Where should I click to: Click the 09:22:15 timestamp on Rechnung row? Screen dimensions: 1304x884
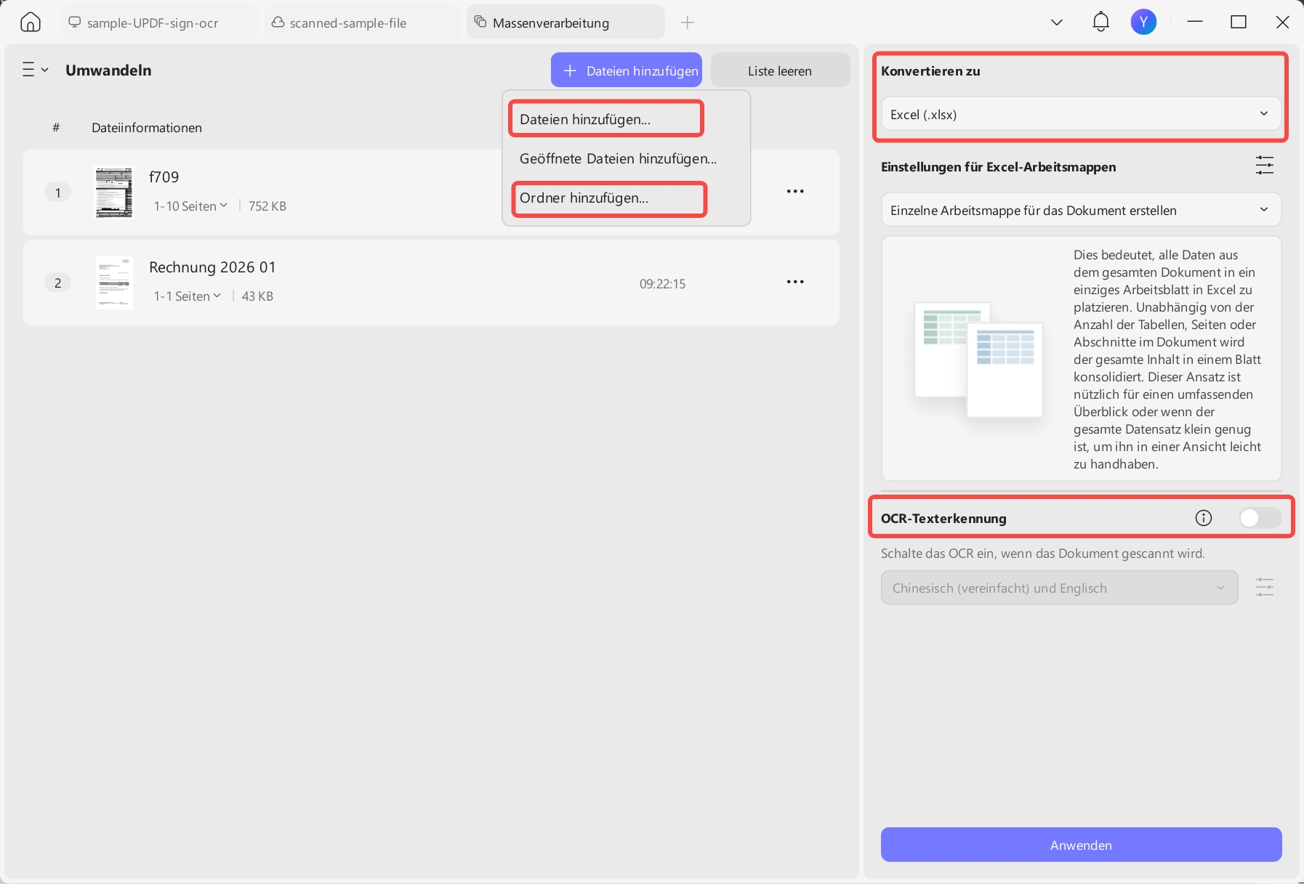click(662, 284)
